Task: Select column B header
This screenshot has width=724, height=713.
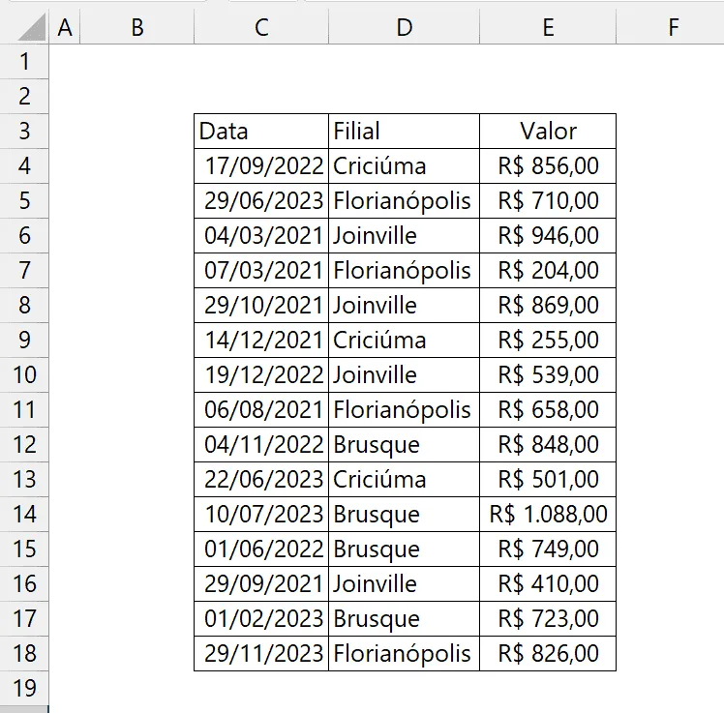Action: click(137, 27)
